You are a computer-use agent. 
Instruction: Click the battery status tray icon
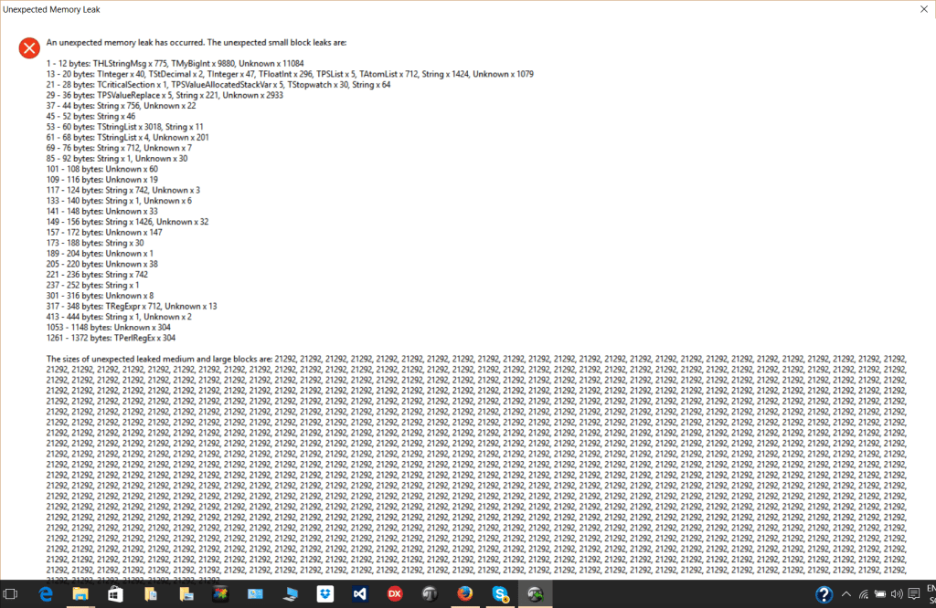tap(878, 594)
